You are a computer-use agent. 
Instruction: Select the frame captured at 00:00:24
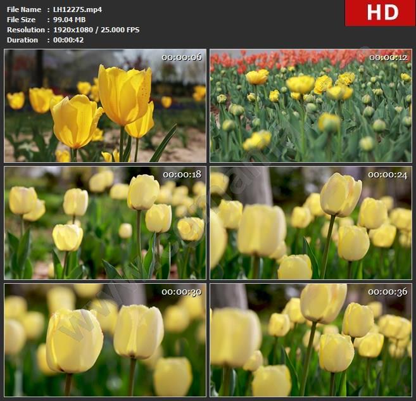[310, 223]
